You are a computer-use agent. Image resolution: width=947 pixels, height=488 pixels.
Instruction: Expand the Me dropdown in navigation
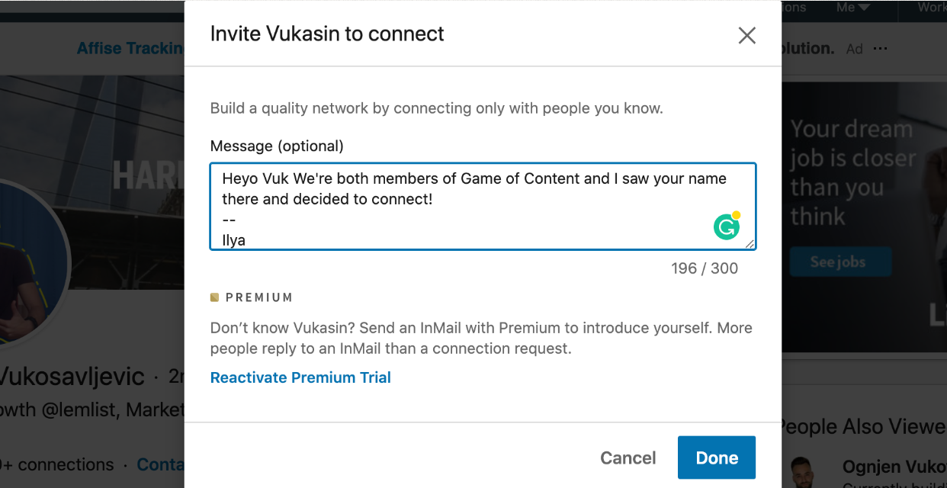tap(852, 8)
